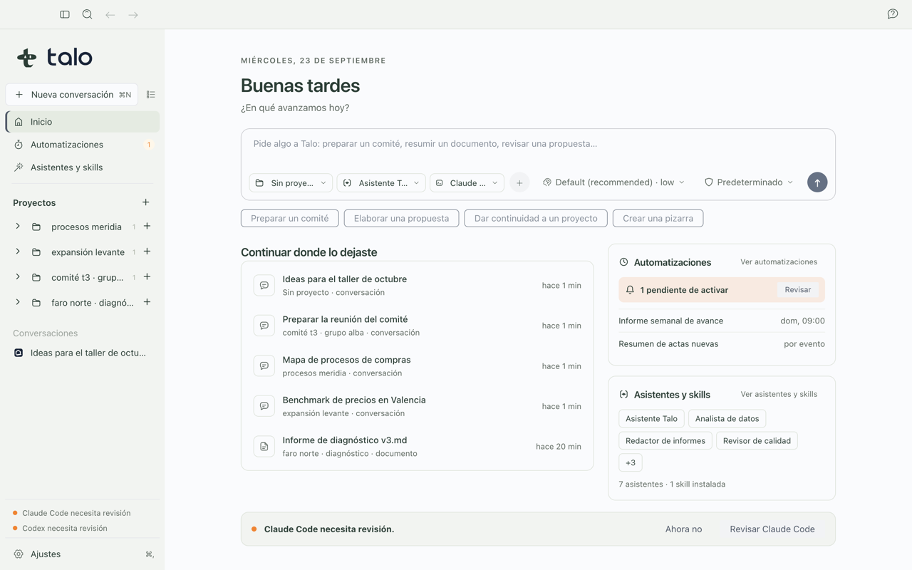Open the Sin proyecto dropdown
Image resolution: width=912 pixels, height=570 pixels.
point(291,183)
